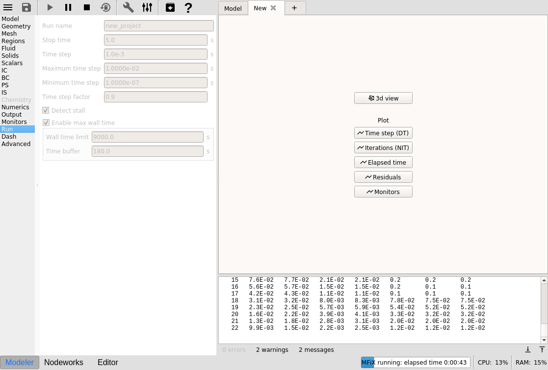Toggle the Detect stall checkbox

pyautogui.click(x=46, y=111)
